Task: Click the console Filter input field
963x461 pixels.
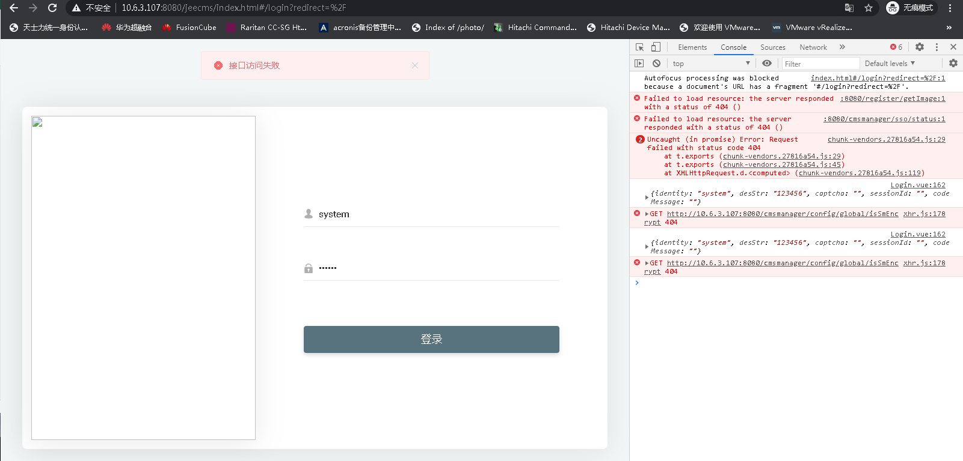Action: coord(820,64)
